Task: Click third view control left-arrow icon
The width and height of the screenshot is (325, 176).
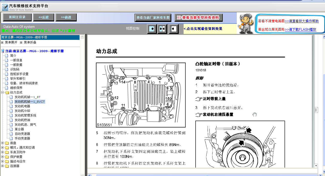Action: pyautogui.click(x=174, y=29)
